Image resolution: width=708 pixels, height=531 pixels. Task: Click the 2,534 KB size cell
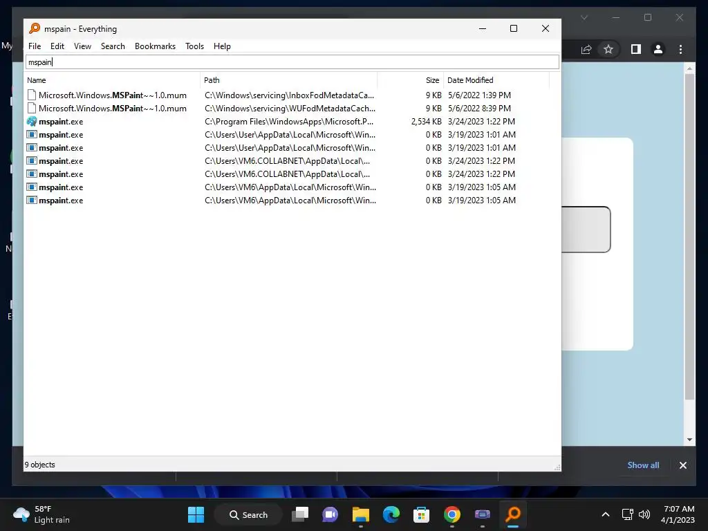426,122
